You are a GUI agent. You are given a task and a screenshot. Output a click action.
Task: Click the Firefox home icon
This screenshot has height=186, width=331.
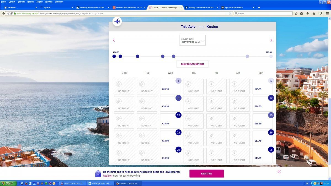(x=314, y=13)
